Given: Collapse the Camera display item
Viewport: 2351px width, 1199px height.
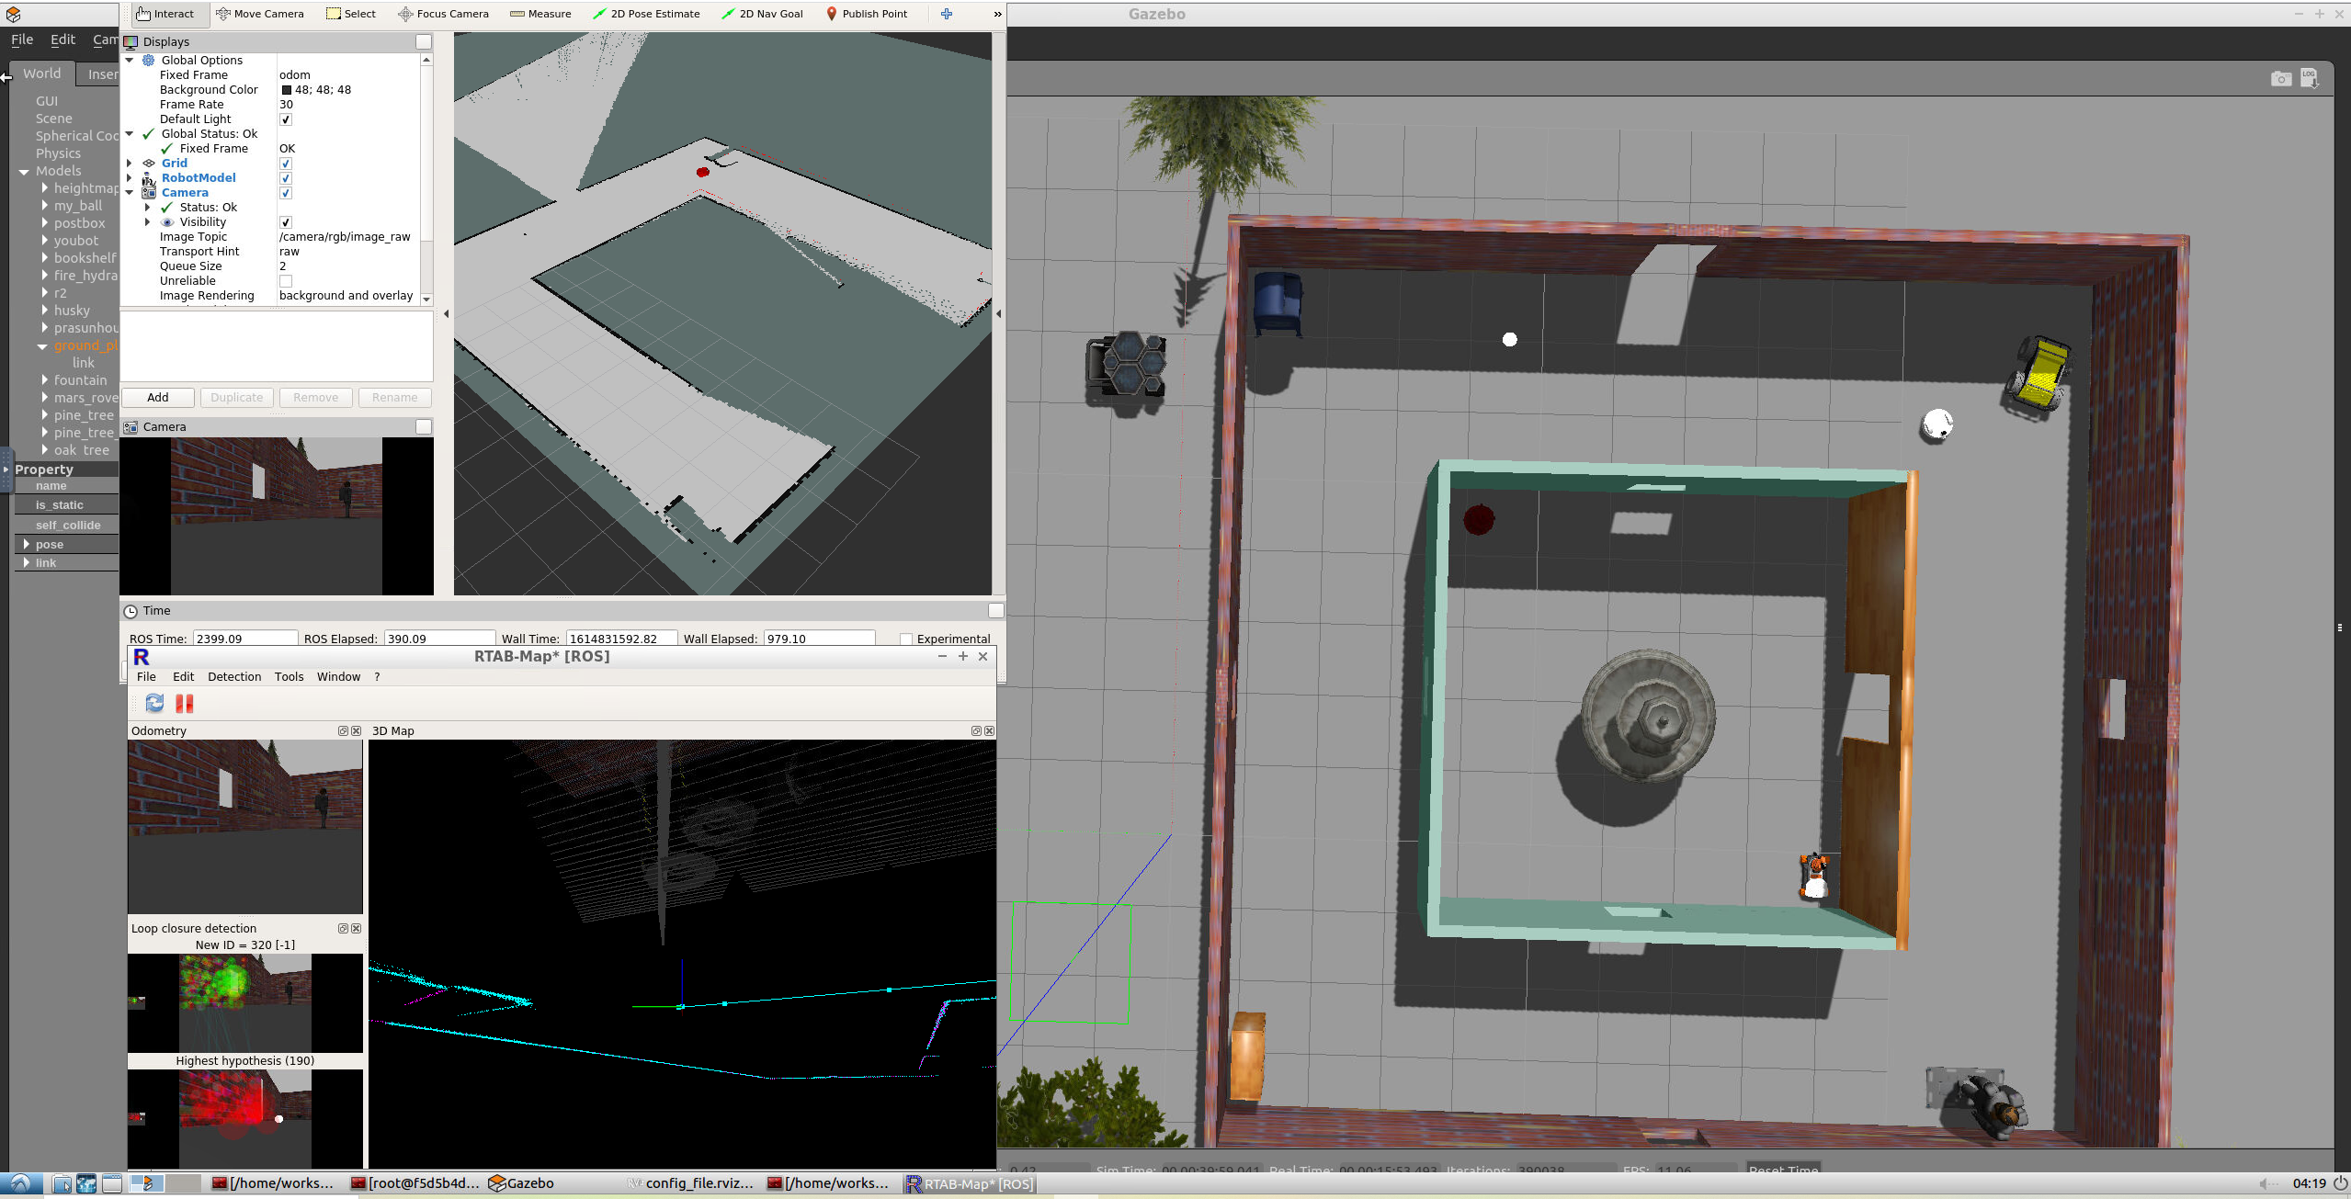Looking at the screenshot, I should tap(130, 193).
